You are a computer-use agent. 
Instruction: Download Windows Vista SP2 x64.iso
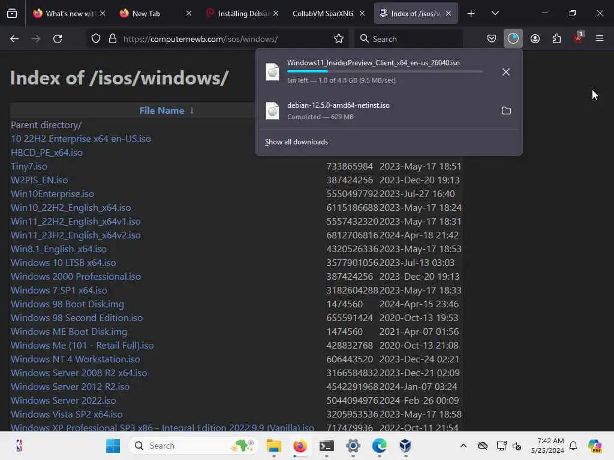coord(67,414)
